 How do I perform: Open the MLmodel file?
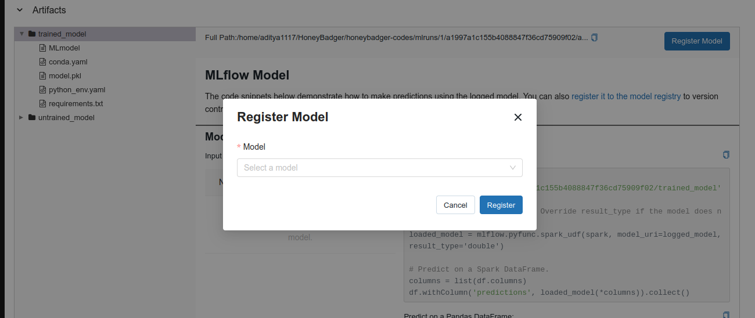[x=64, y=48]
